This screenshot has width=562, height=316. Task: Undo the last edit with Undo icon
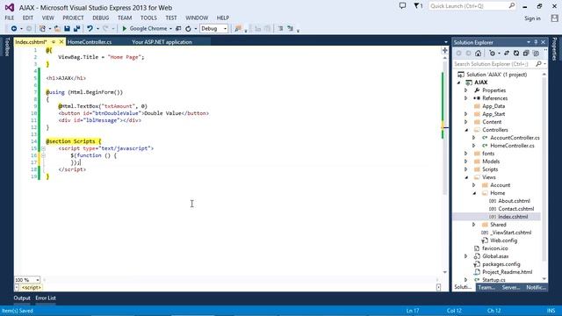pyautogui.click(x=90, y=29)
